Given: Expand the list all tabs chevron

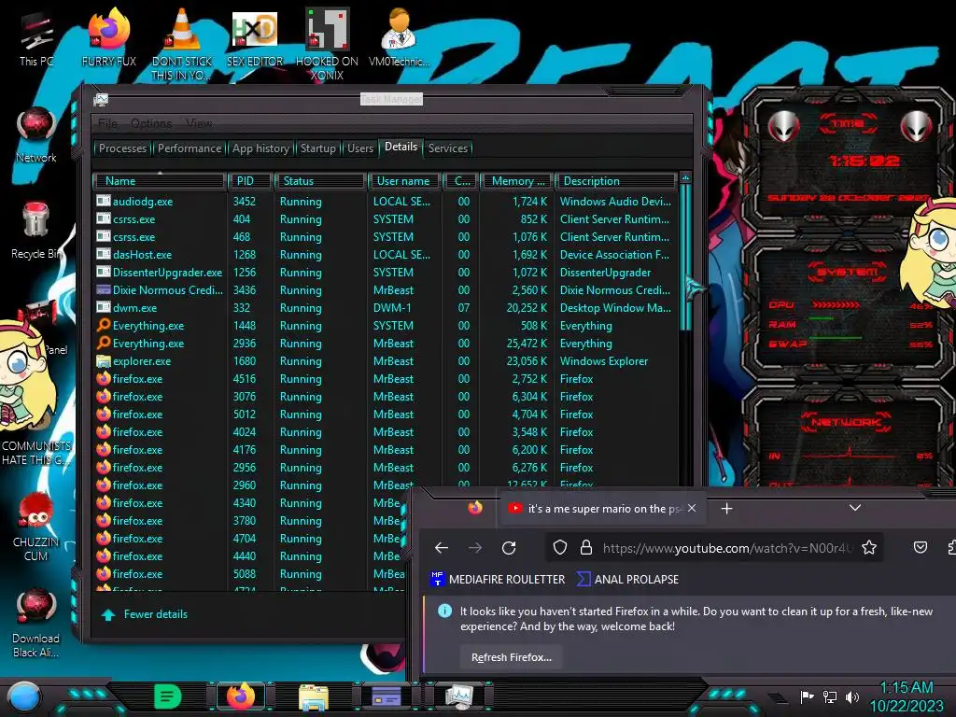Looking at the screenshot, I should pos(855,507).
